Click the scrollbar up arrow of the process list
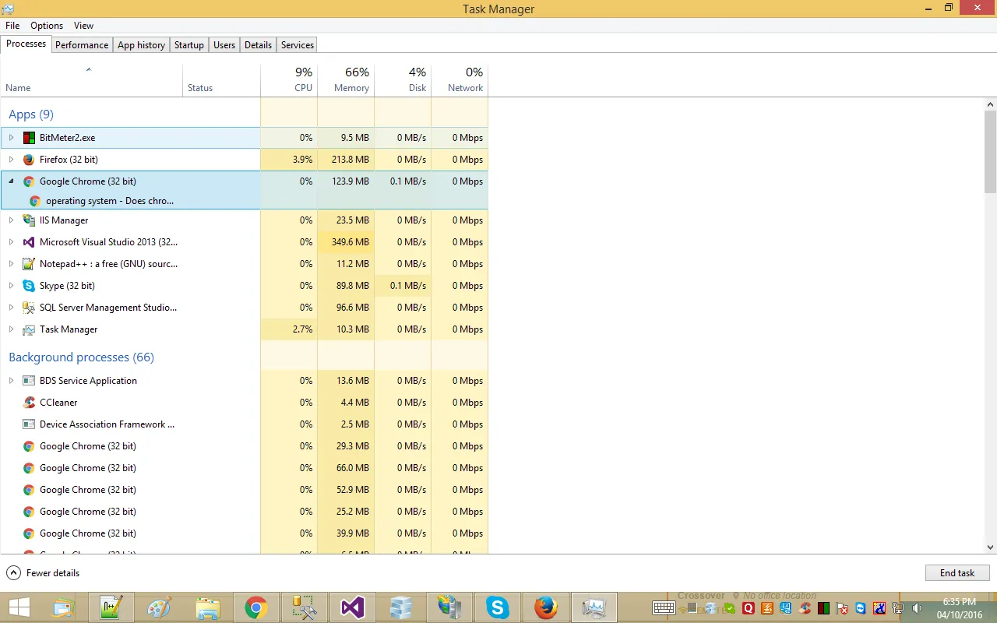Image resolution: width=997 pixels, height=623 pixels. tap(991, 104)
